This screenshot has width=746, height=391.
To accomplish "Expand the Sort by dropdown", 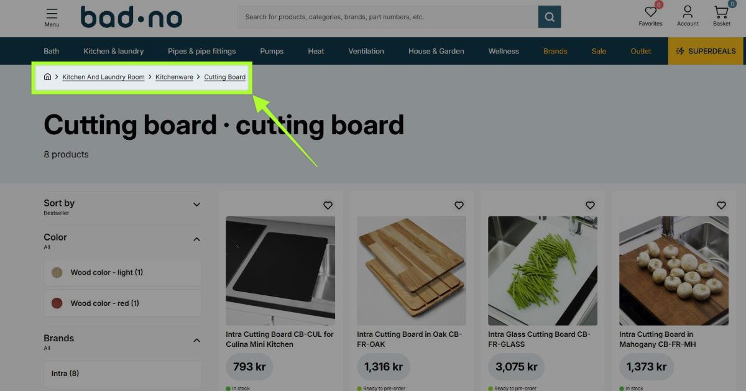I will pyautogui.click(x=122, y=207).
